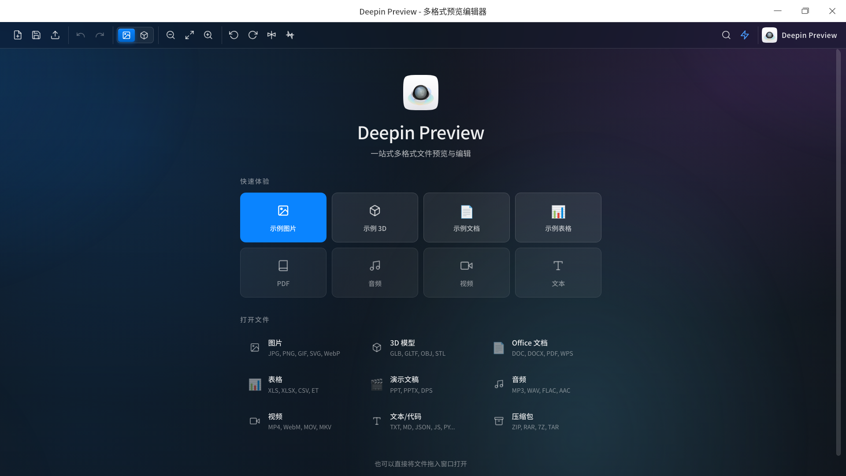Open file type 3D 模型 GLB, GLTF
This screenshot has height=476, width=846.
421,348
